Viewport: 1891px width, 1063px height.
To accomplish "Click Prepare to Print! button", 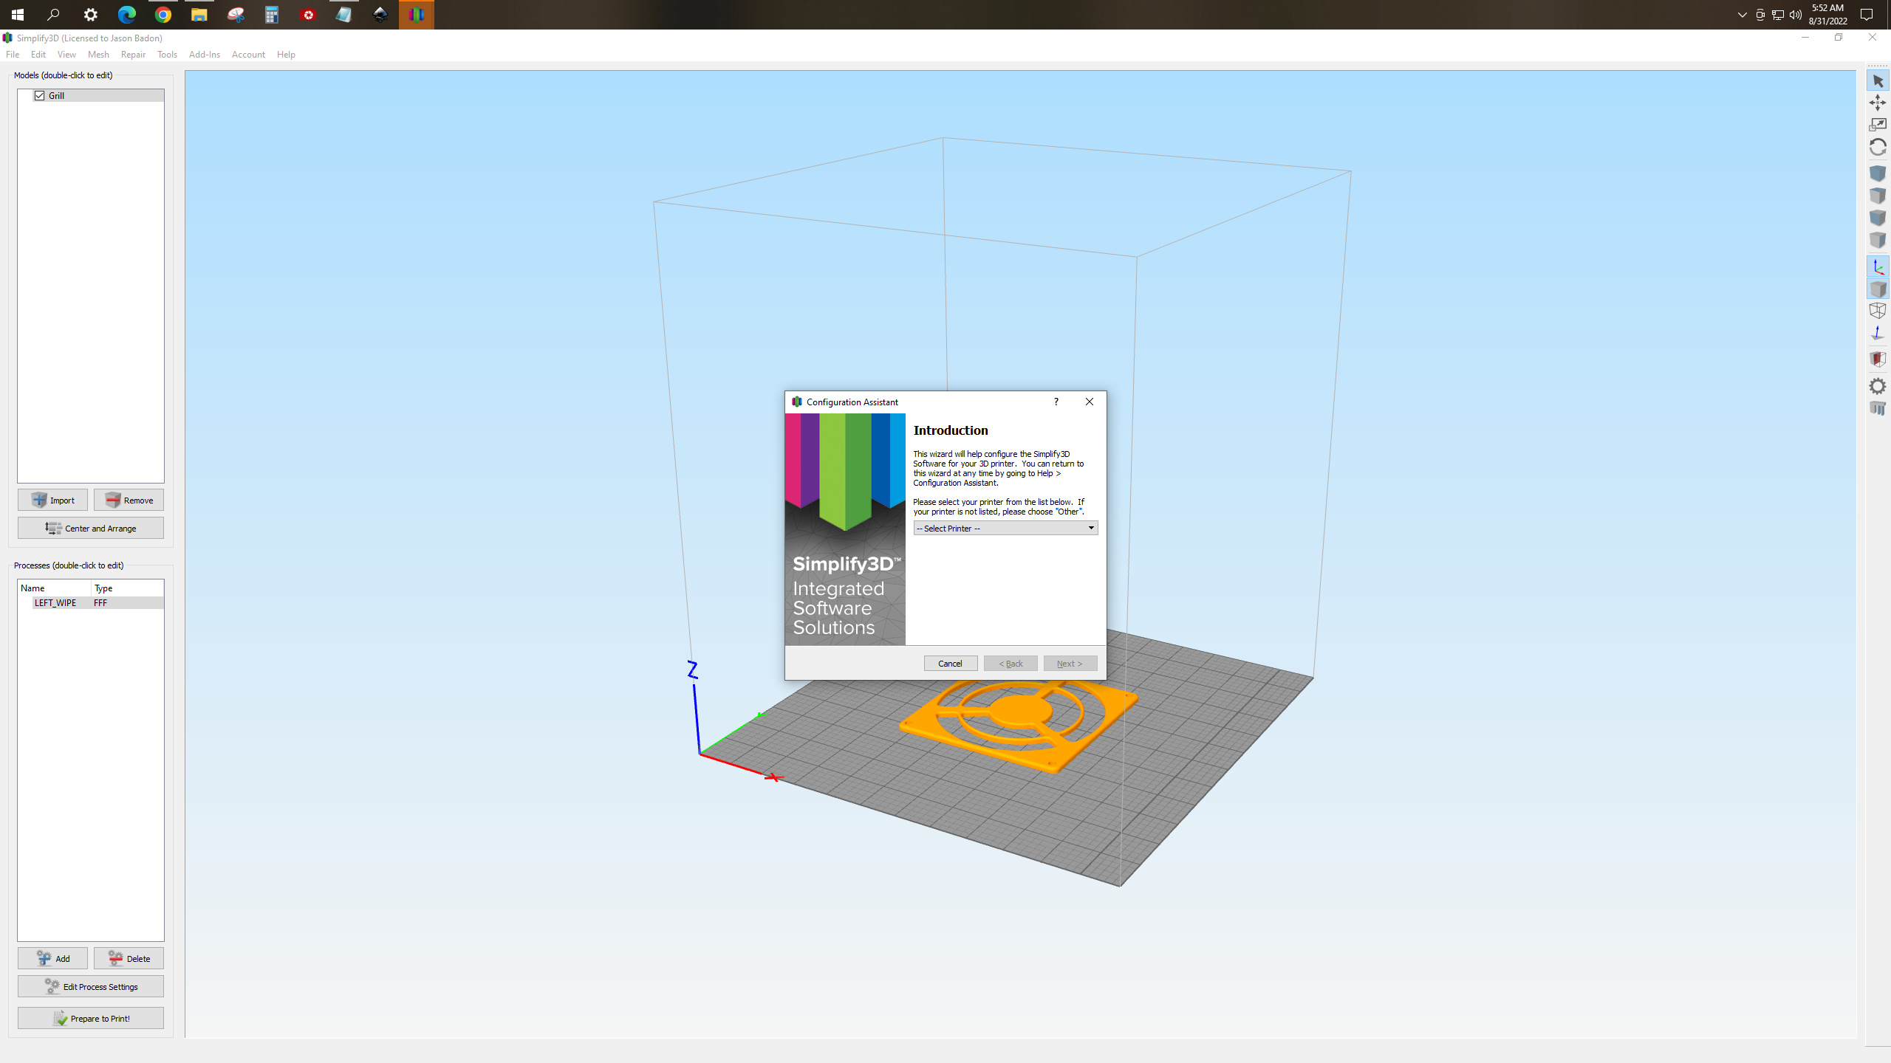I will point(91,1019).
